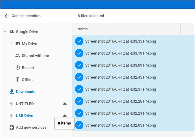Click the back arrow to cancel selection
Viewport: 195px width, 138px height.
coord(7,16)
